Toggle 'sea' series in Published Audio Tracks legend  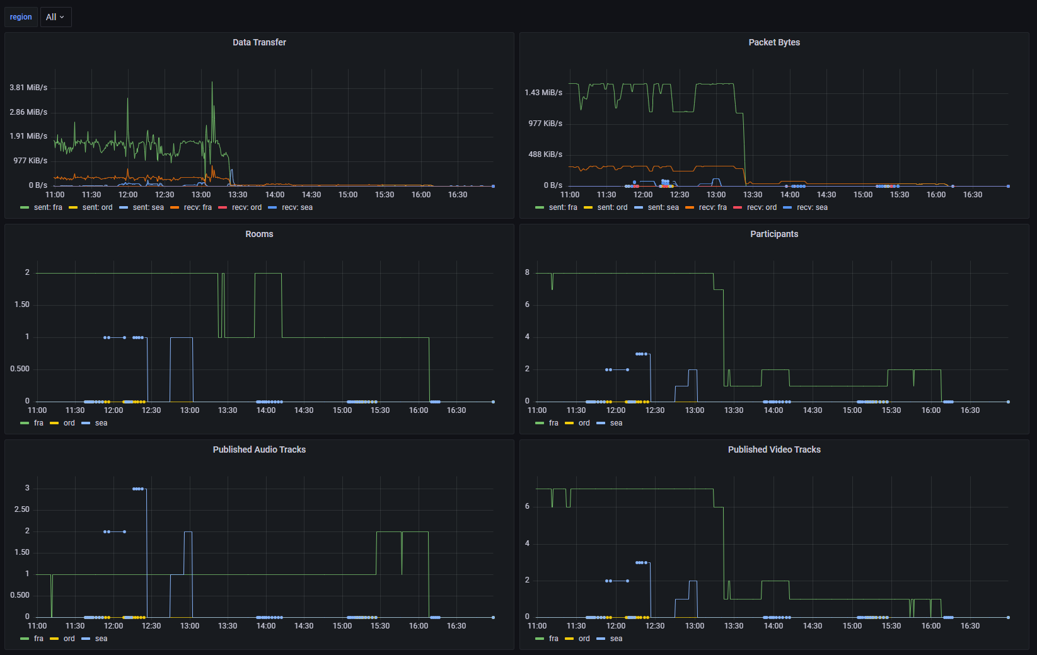point(101,639)
